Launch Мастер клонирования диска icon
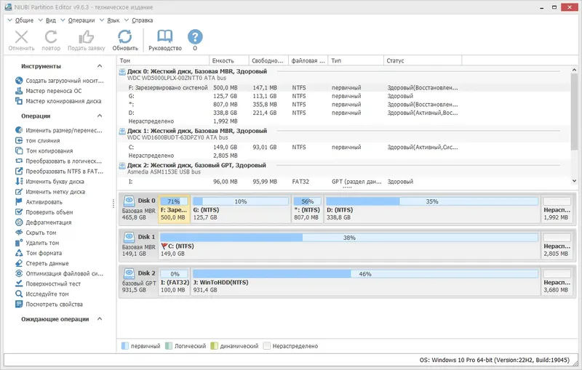 [19, 101]
